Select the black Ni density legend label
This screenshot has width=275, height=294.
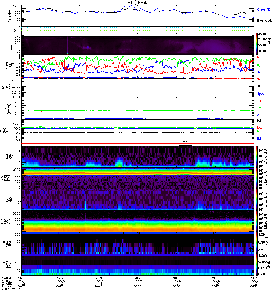[258, 86]
